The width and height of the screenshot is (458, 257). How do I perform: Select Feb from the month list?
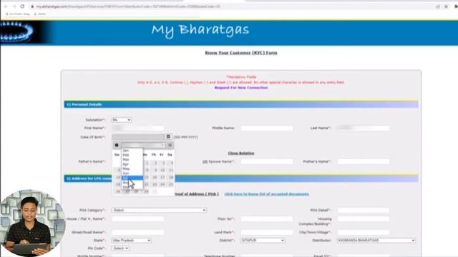click(126, 155)
